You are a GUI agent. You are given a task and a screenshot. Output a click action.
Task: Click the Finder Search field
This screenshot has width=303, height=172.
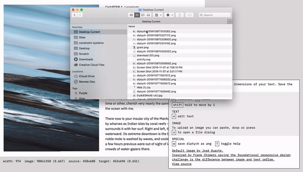click(x=215, y=15)
